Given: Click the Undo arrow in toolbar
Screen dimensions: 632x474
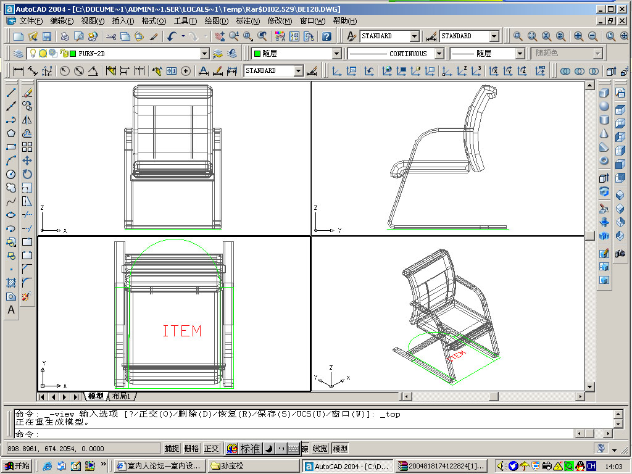Looking at the screenshot, I should (172, 36).
